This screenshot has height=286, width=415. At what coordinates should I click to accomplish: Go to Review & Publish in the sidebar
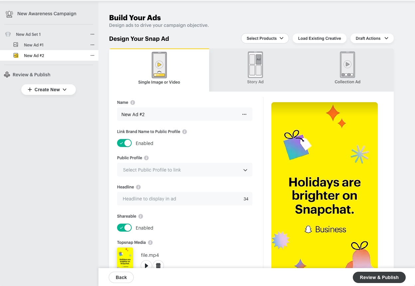pyautogui.click(x=32, y=75)
